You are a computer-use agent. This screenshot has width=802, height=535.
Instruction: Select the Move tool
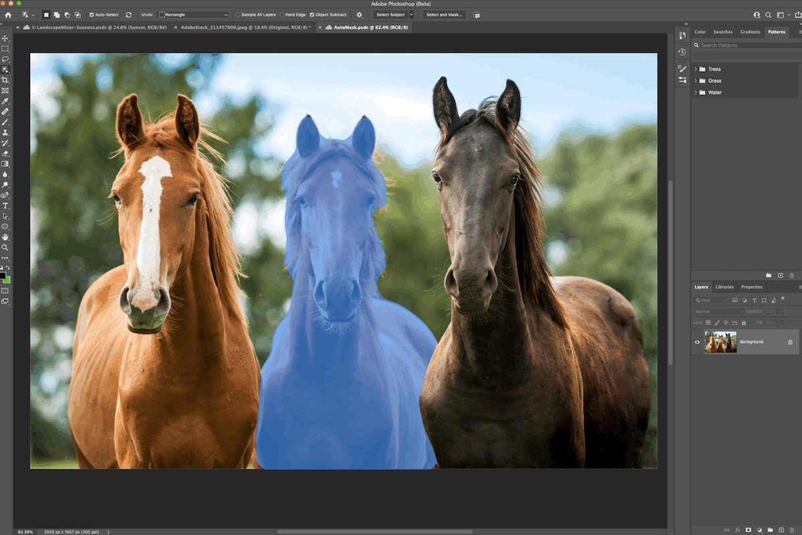(x=5, y=39)
